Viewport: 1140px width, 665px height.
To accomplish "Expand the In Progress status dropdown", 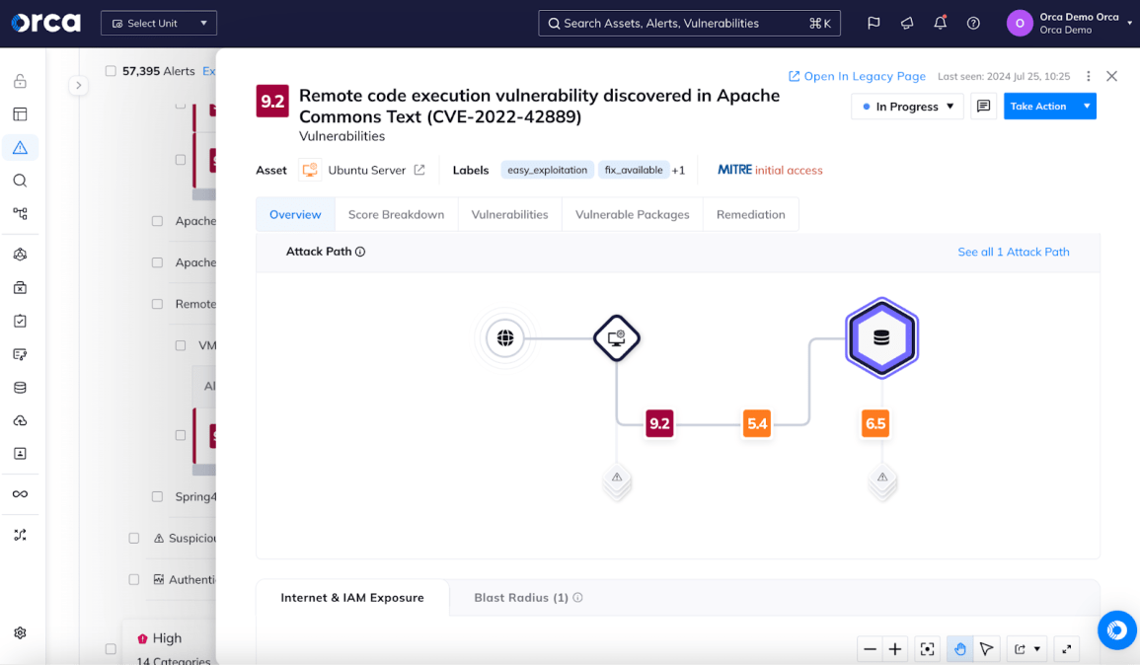I will [907, 107].
